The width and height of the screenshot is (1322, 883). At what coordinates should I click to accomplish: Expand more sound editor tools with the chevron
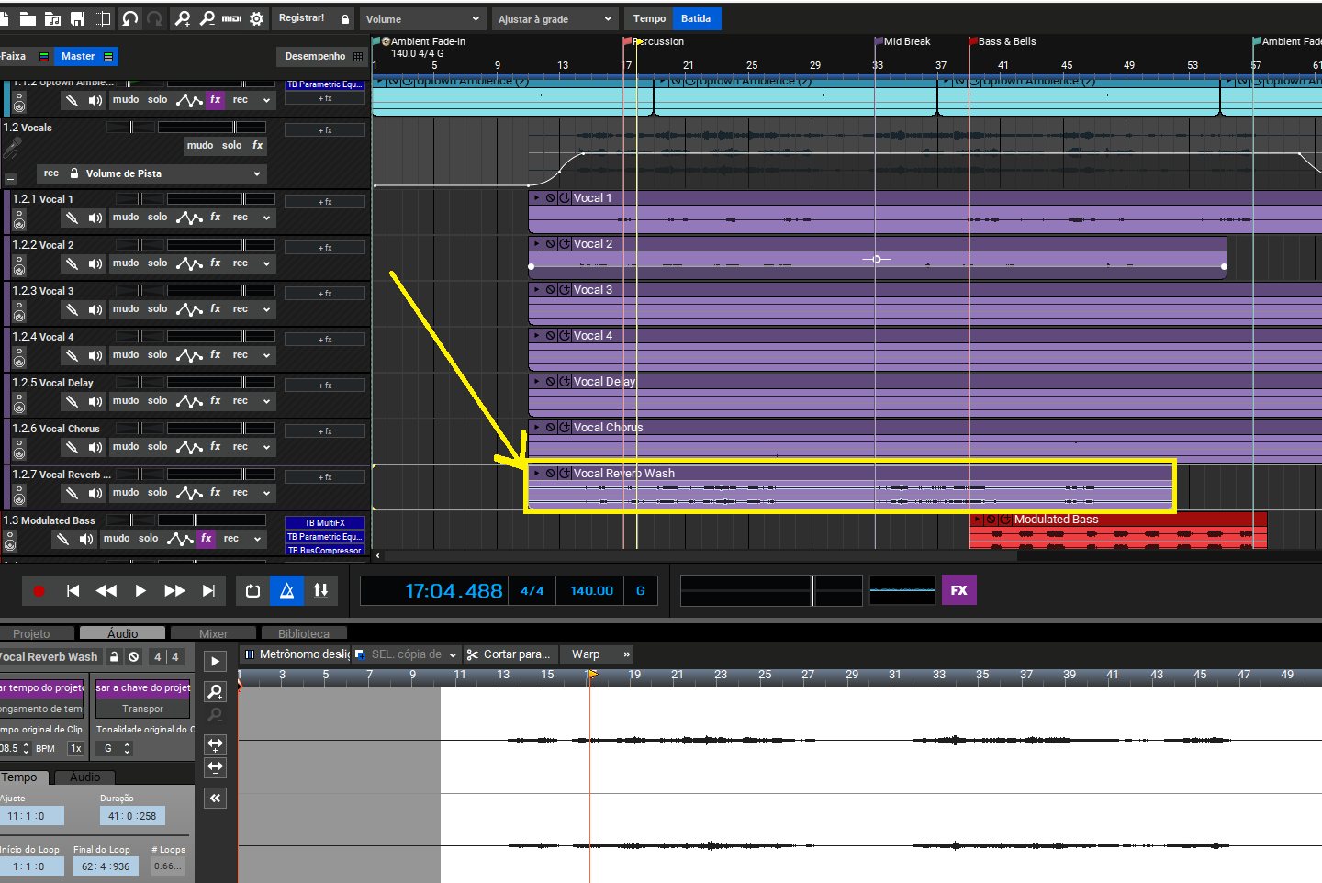pyautogui.click(x=626, y=654)
